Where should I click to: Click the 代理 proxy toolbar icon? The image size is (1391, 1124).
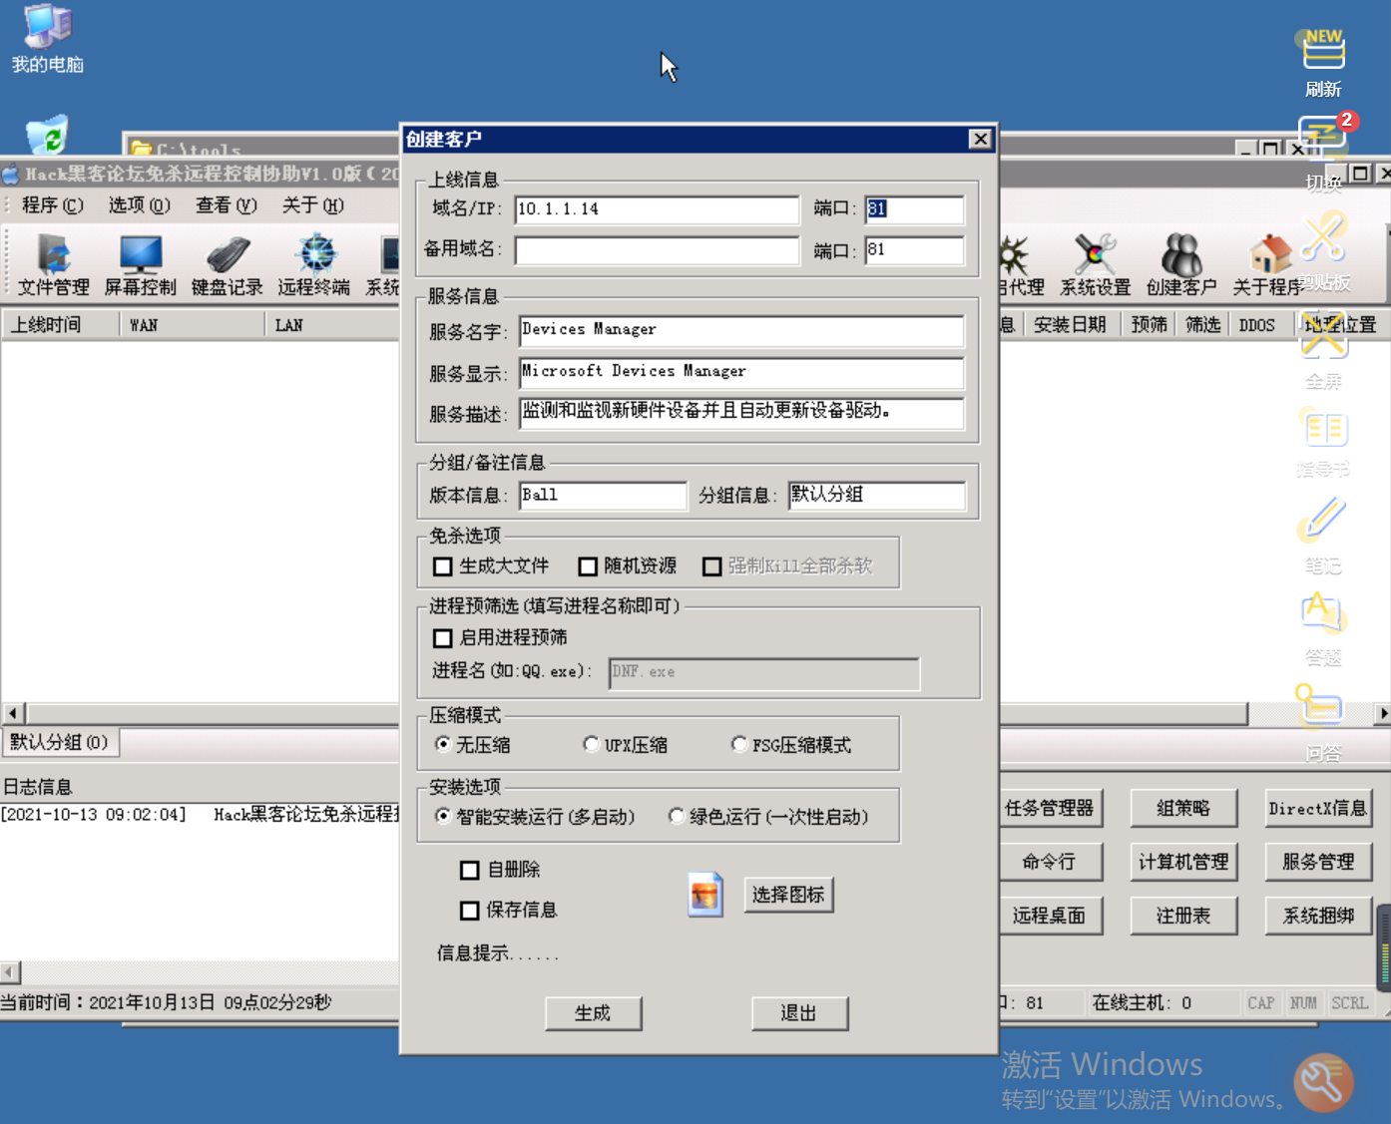[x=1020, y=265]
